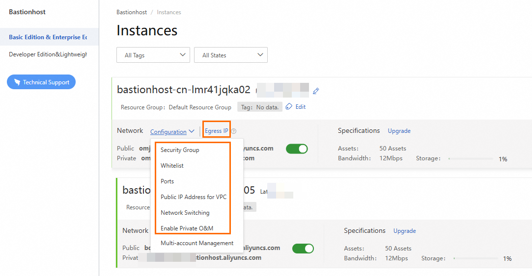Click the pencil edit icon beside bastionhost-cn-lmr41jqka02

316,91
